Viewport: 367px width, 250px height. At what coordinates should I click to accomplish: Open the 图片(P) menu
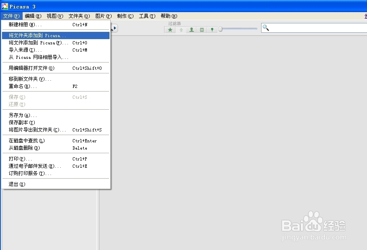103,16
